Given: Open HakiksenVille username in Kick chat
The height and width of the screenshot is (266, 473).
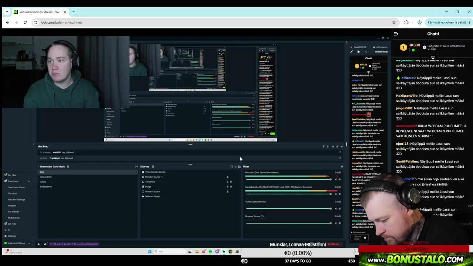Looking at the screenshot, I should coord(407,96).
